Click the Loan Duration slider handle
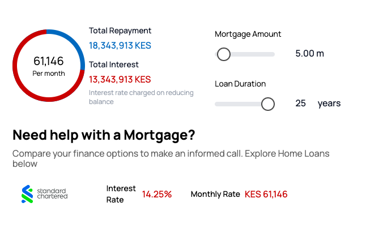This screenshot has height=237, width=366. [x=267, y=104]
